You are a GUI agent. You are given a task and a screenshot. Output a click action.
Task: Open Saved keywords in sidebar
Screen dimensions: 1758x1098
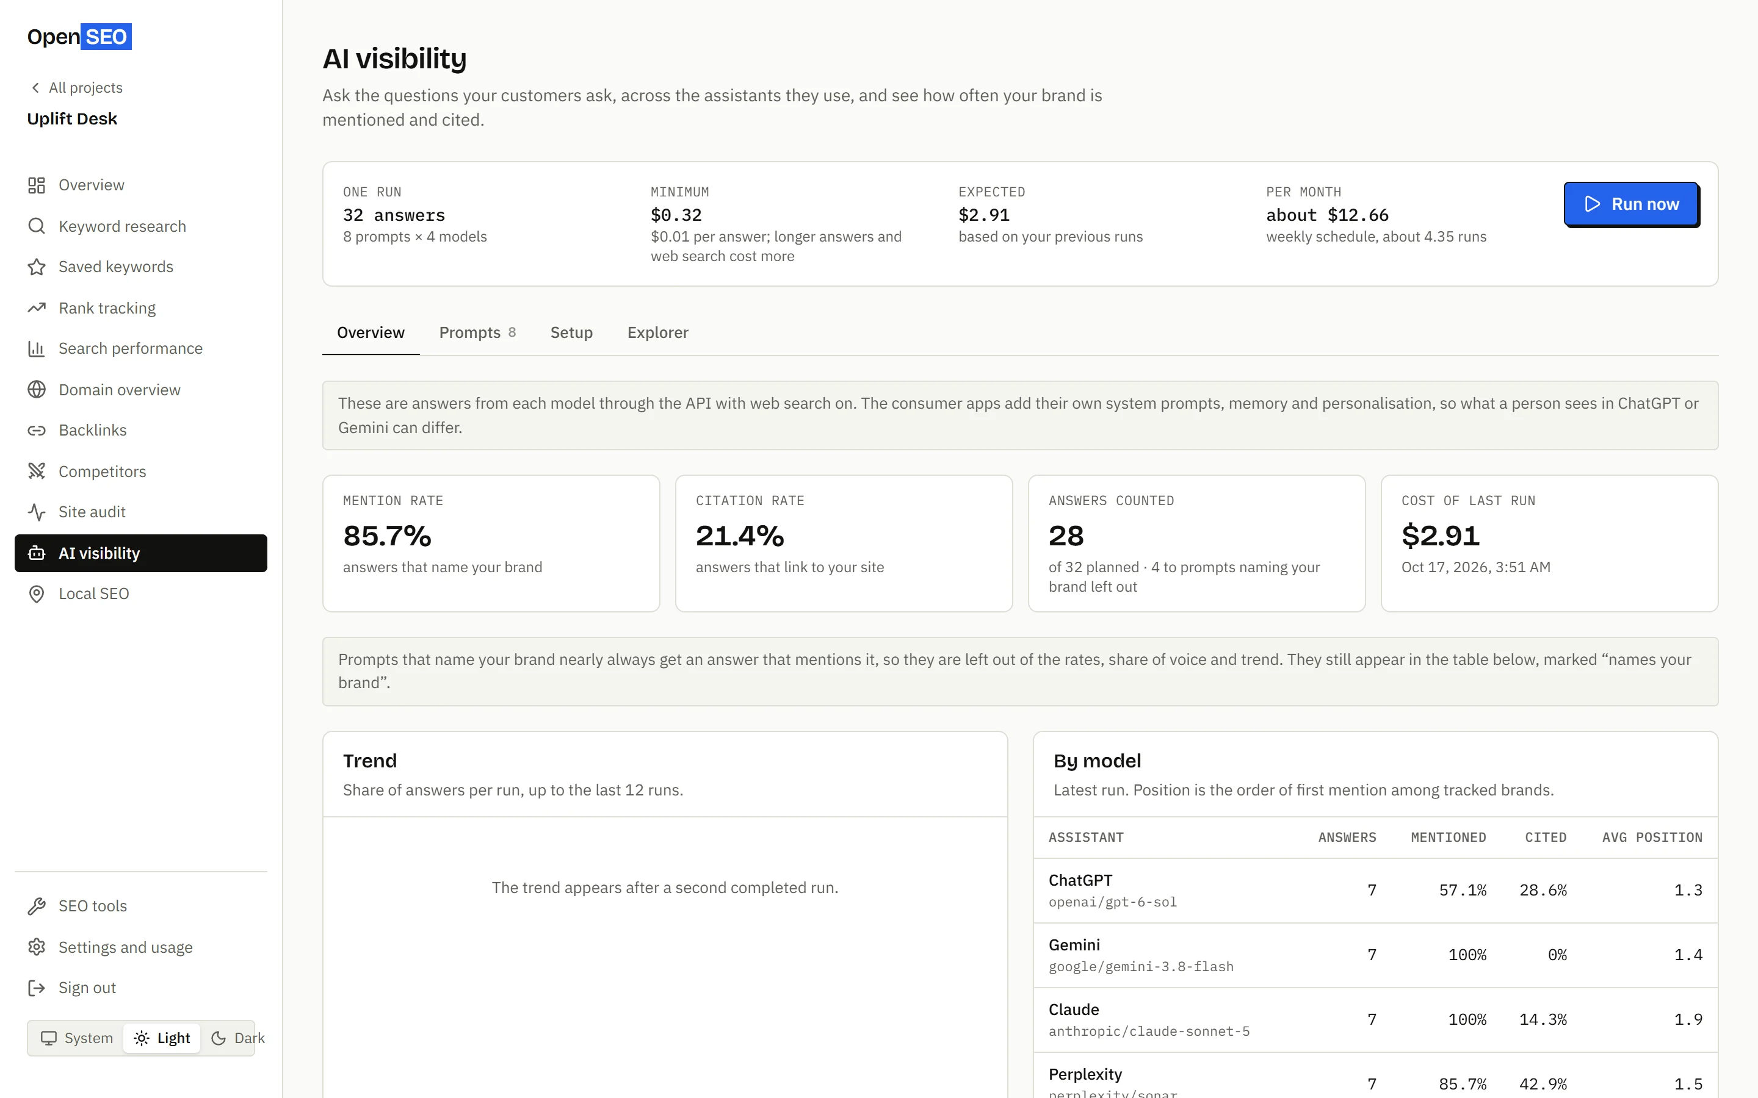(x=141, y=267)
